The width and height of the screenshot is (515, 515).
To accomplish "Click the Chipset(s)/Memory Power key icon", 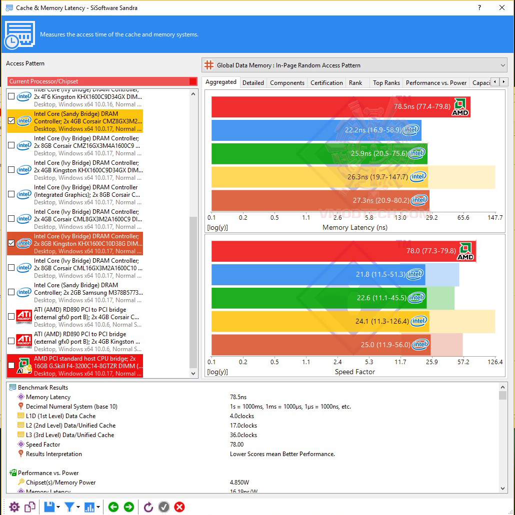I will 20,482.
